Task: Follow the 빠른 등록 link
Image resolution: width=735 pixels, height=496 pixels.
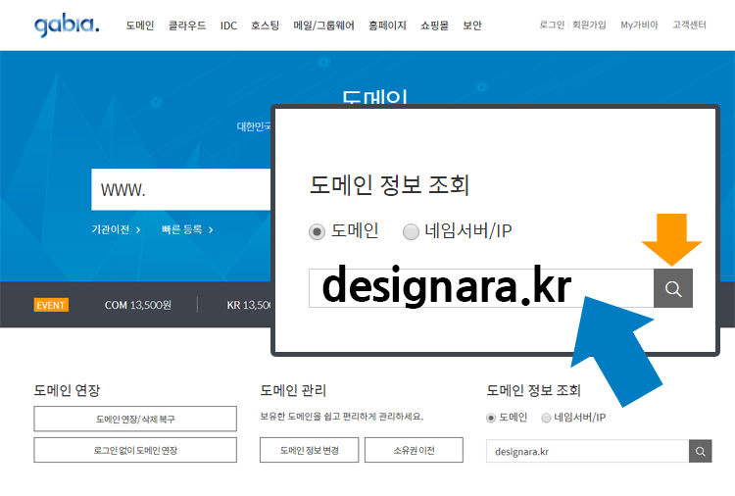Action: (x=187, y=229)
